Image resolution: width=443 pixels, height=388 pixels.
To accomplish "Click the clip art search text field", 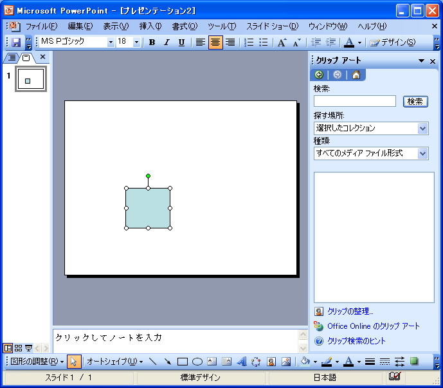I will [x=354, y=102].
